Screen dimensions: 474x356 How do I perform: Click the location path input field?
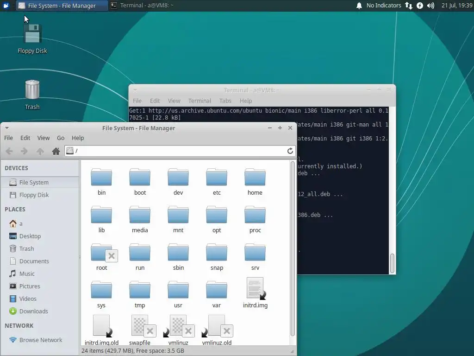coord(180,151)
